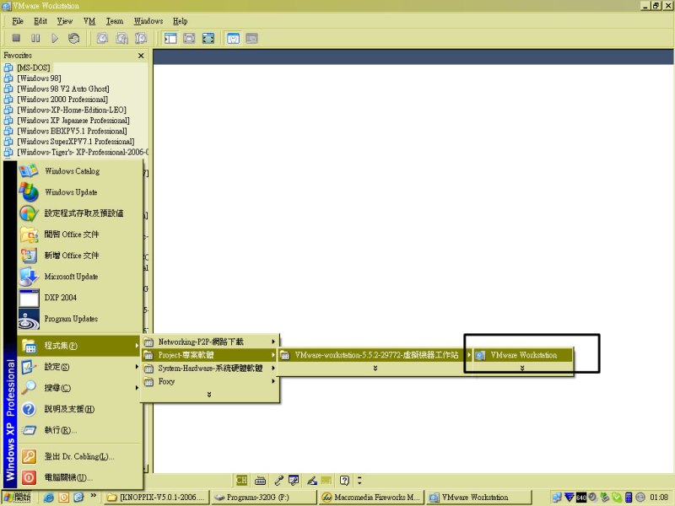Expand 搜尋(C) search submenu
The height and width of the screenshot is (506, 675).
click(x=79, y=388)
